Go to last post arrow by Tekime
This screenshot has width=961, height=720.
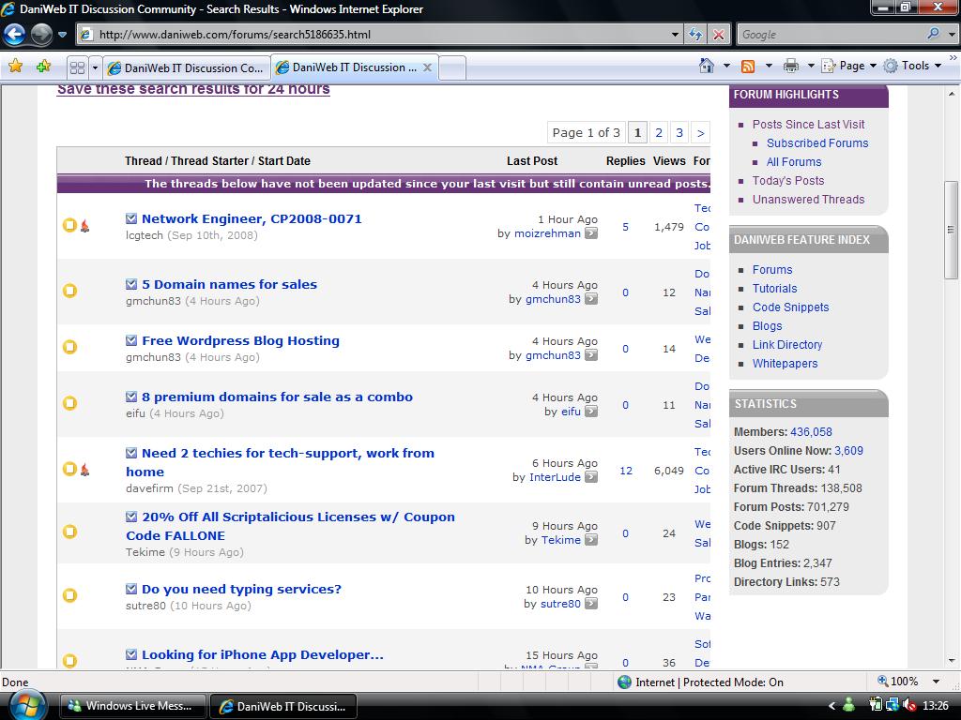[591, 540]
